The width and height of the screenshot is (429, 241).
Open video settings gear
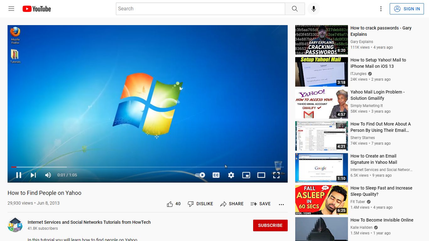(231, 175)
